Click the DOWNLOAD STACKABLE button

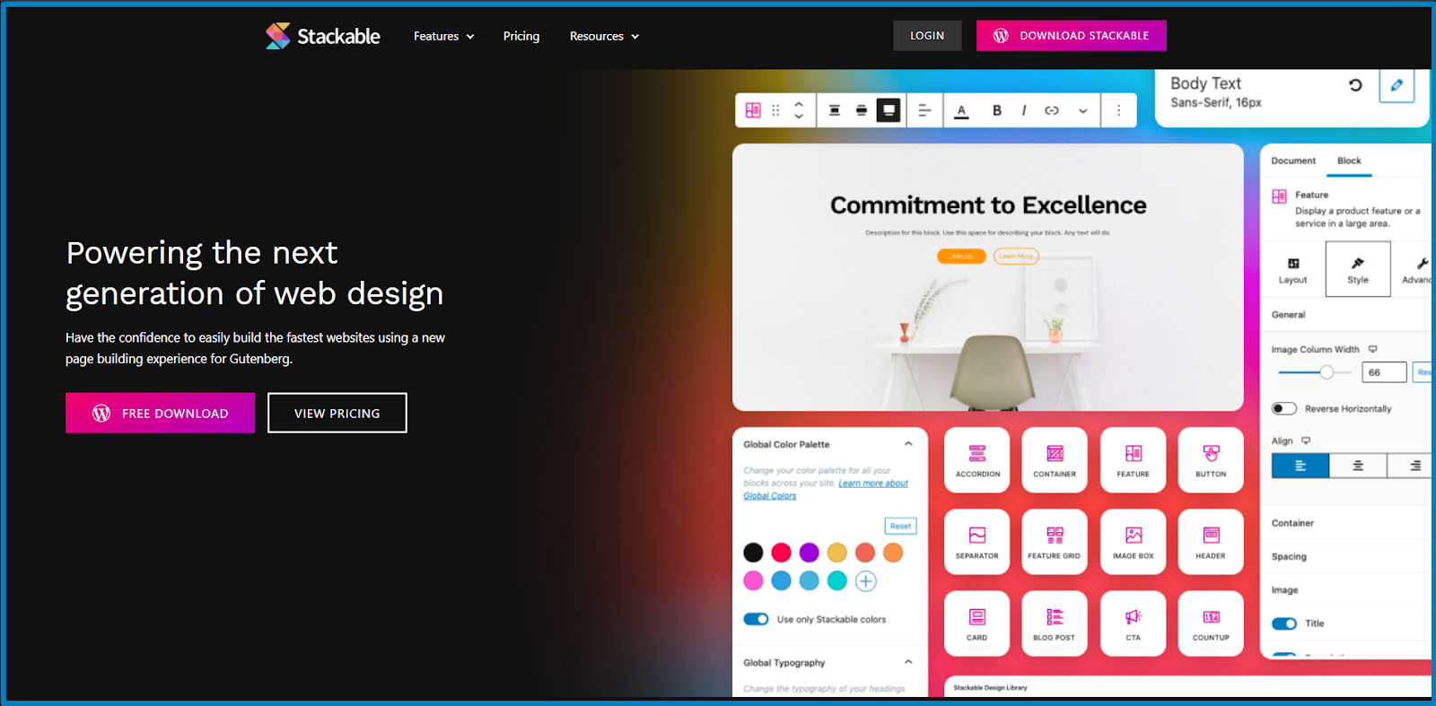[x=1072, y=36]
